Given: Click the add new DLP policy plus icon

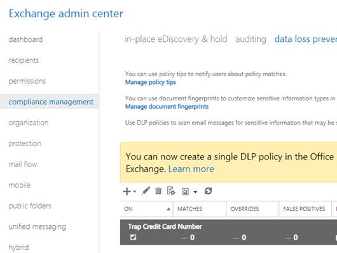Looking at the screenshot, I should [127, 191].
